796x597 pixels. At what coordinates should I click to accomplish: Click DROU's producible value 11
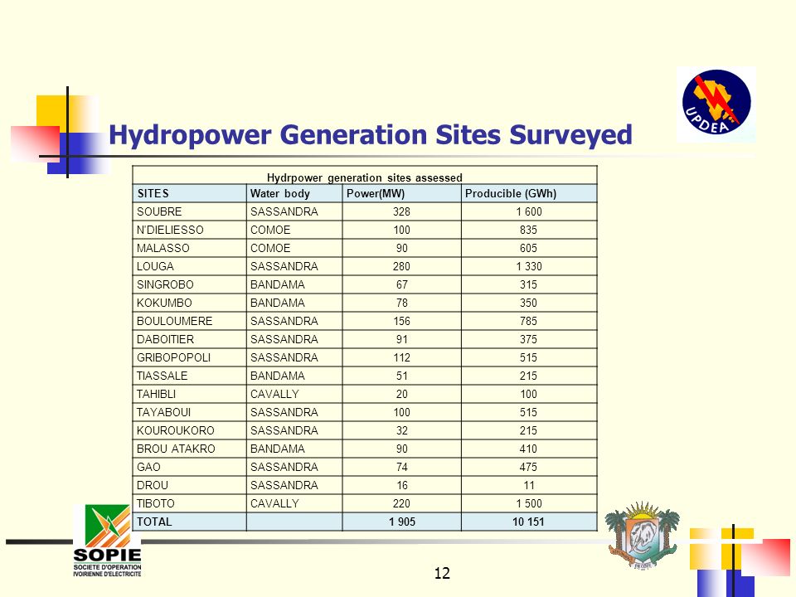tap(529, 486)
